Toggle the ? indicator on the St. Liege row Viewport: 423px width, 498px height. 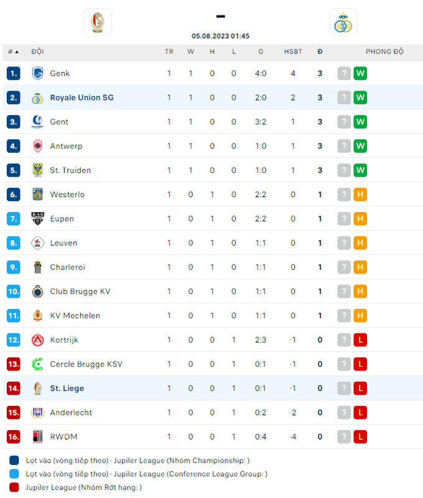click(x=343, y=388)
